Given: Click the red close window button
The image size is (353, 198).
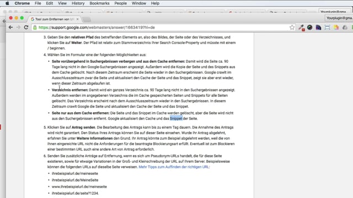Looking at the screenshot, I should pyautogui.click(x=11, y=18).
